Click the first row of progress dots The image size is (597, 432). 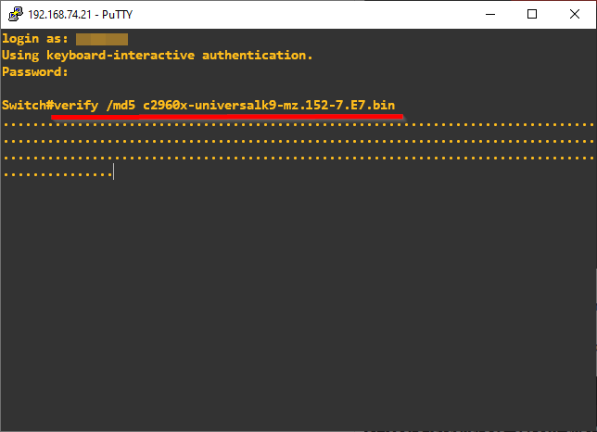point(297,123)
